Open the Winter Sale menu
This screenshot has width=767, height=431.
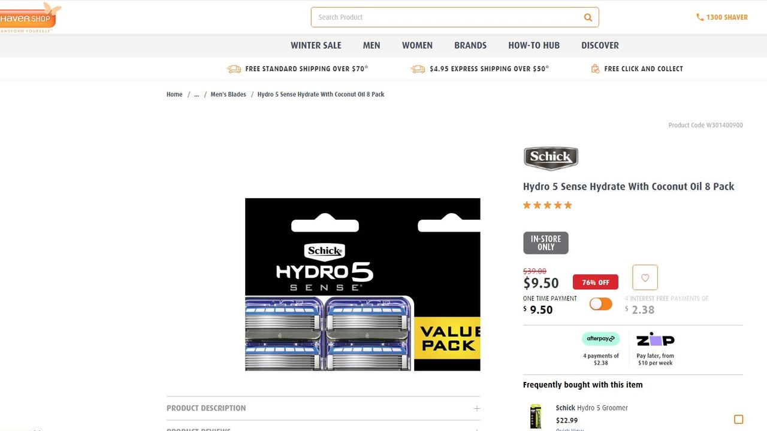pyautogui.click(x=316, y=45)
